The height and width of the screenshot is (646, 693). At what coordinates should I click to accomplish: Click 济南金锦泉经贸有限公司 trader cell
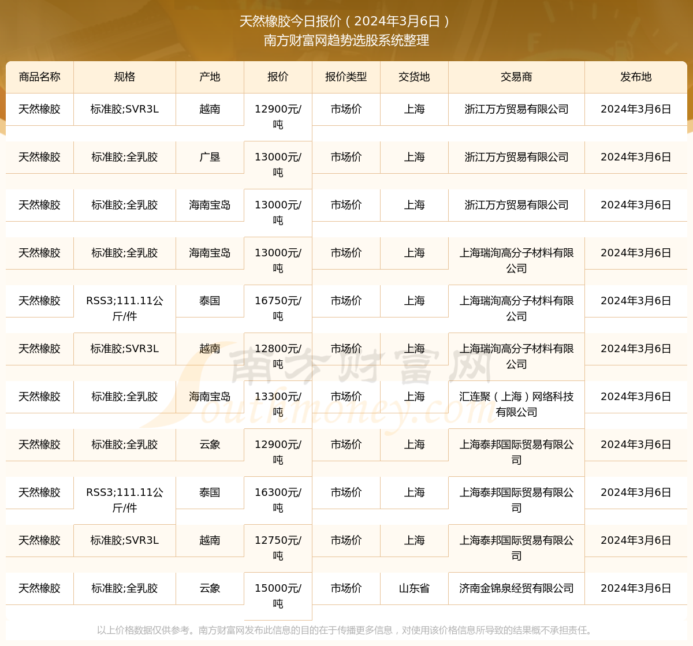click(516, 588)
